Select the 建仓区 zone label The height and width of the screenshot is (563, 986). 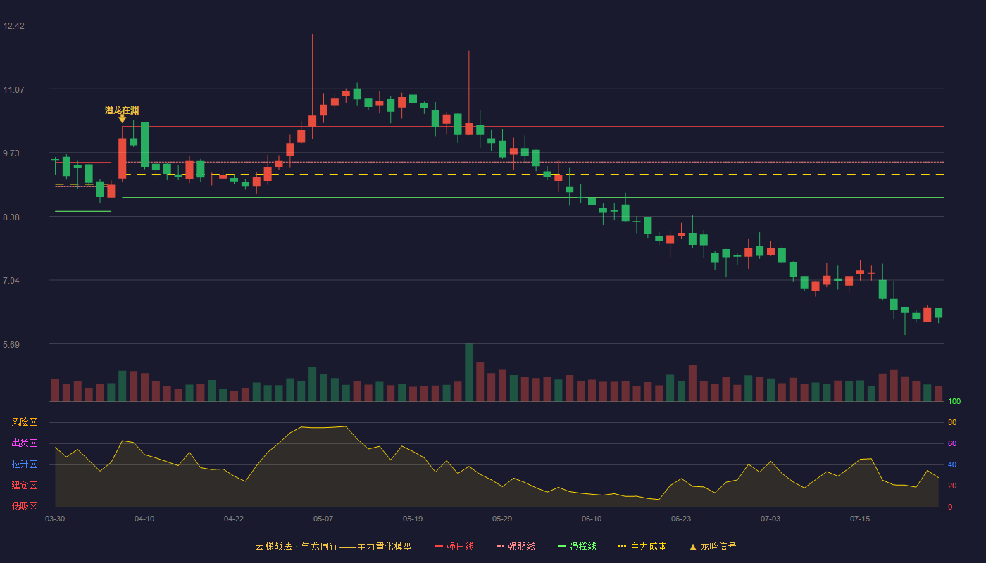pos(24,486)
